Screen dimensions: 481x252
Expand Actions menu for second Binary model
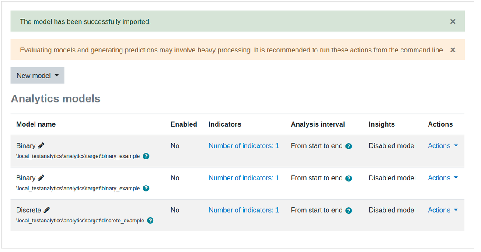click(x=443, y=178)
